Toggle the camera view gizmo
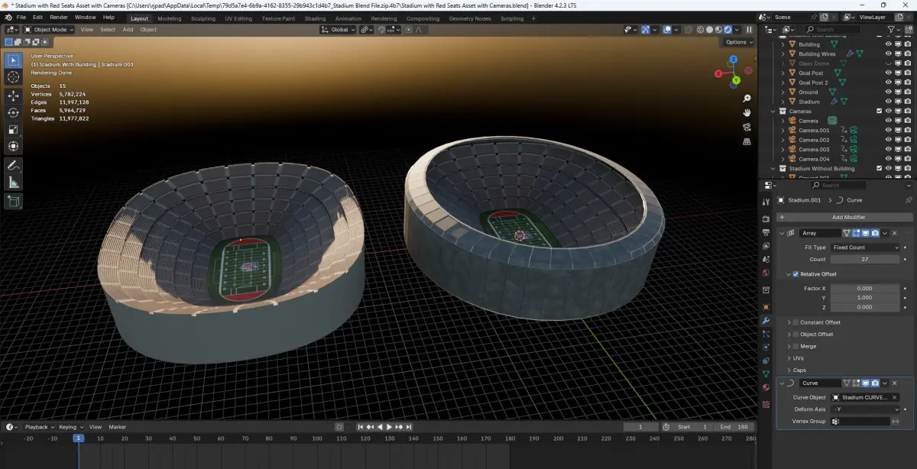917x469 pixels. [747, 127]
